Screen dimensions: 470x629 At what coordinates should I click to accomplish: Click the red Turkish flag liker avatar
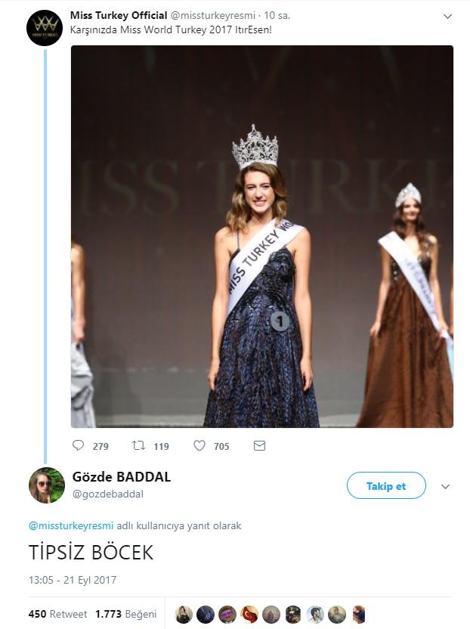(x=249, y=615)
